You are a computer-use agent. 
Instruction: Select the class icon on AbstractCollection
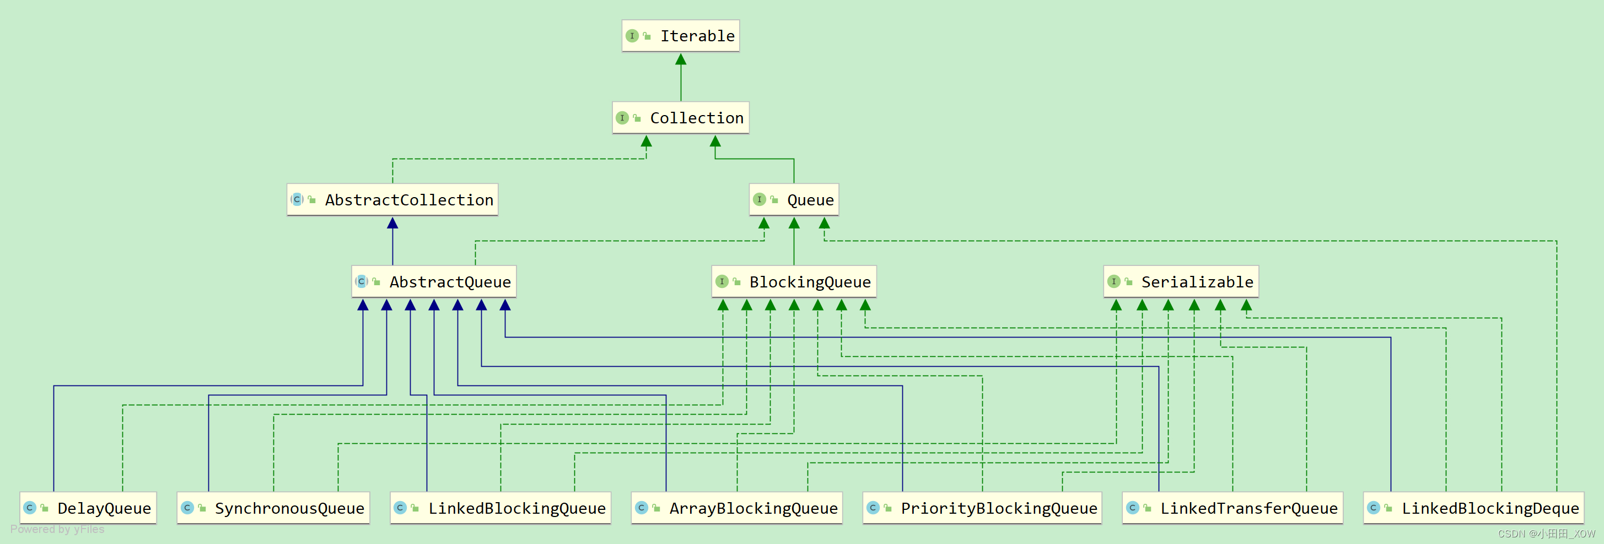point(298,199)
